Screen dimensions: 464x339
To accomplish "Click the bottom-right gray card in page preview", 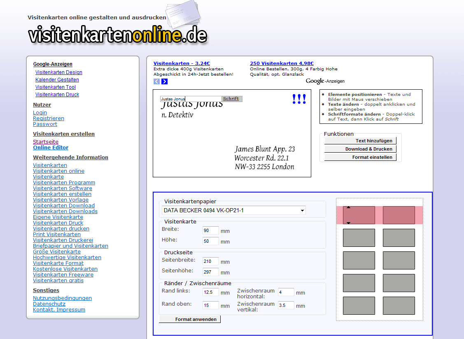I will pyautogui.click(x=399, y=306).
